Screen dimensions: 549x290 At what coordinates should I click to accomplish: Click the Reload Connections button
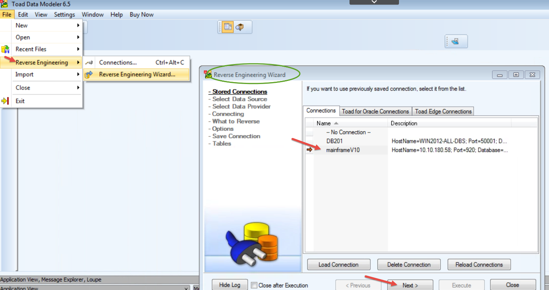click(479, 265)
